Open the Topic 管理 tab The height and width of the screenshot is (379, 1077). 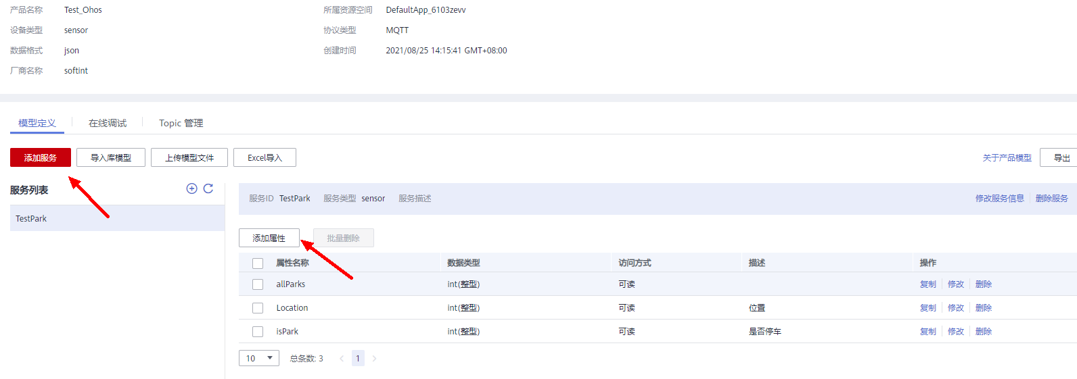[x=181, y=123]
